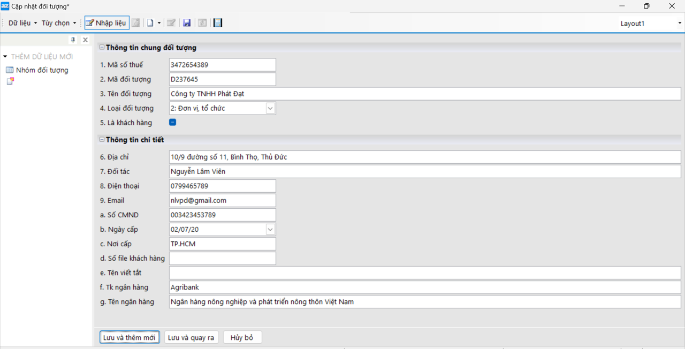The width and height of the screenshot is (685, 349).
Task: Open the Loại đối tượng dropdown
Action: pyautogui.click(x=270, y=109)
